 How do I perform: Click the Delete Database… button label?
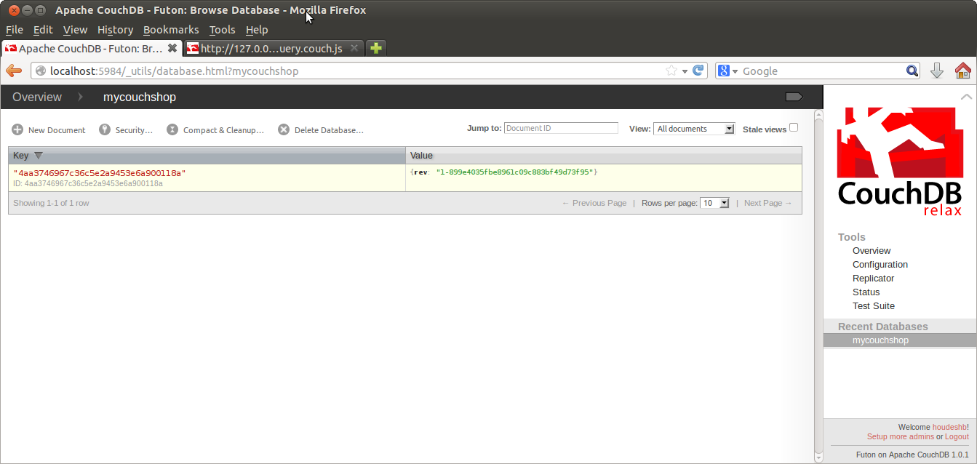click(329, 130)
